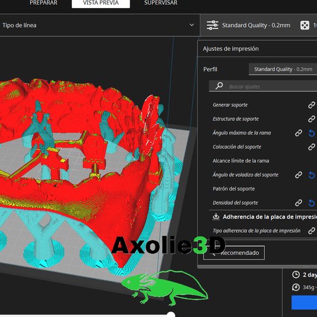Viewport: 317px width, 317px height.
Task: Select the VISTA PREVIA tab
Action: coord(101,3)
